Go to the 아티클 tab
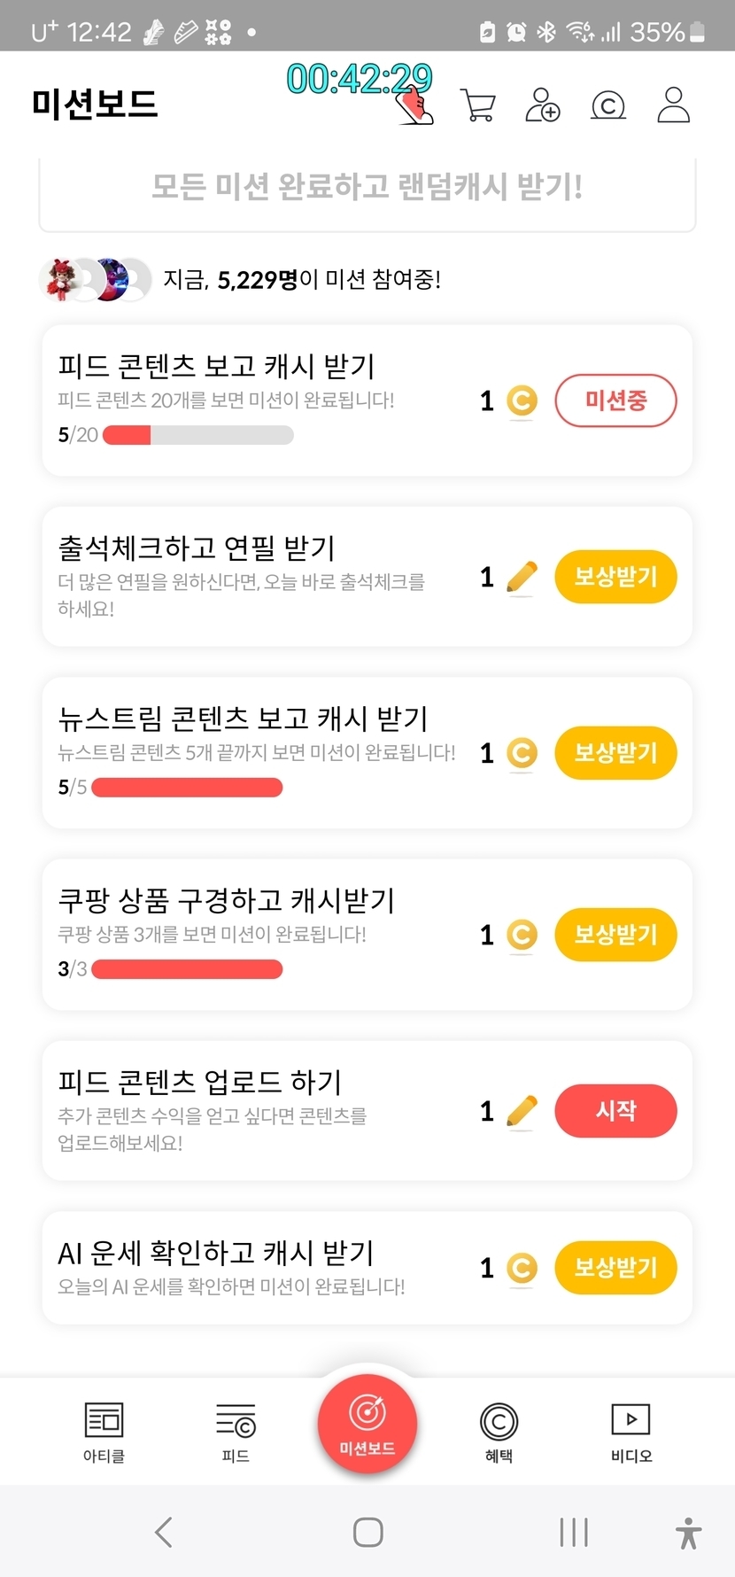 pyautogui.click(x=104, y=1432)
